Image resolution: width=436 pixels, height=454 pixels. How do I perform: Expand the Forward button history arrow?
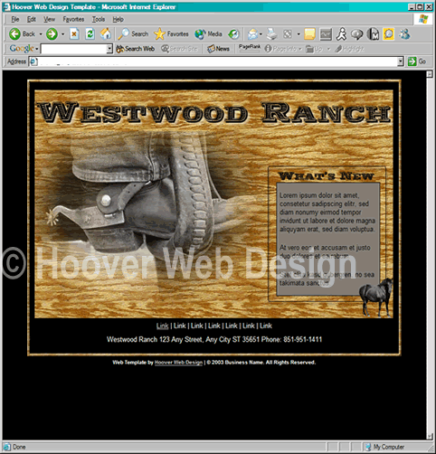coord(62,34)
